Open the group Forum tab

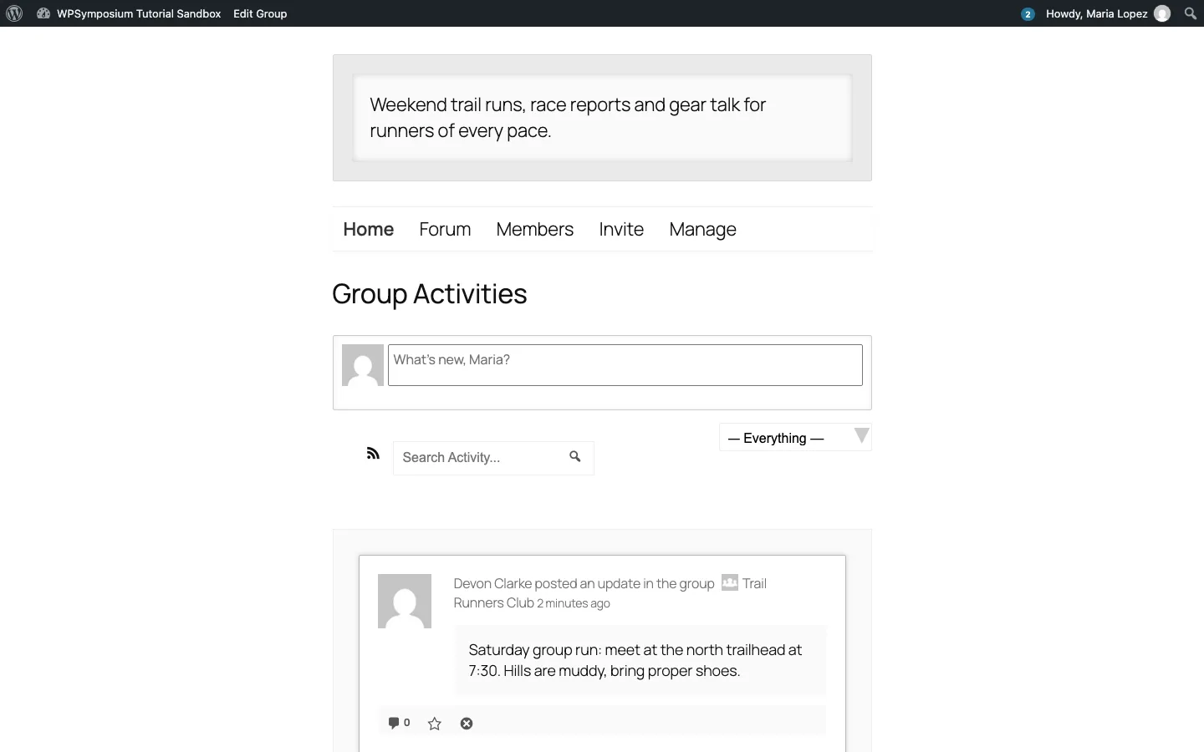(445, 229)
